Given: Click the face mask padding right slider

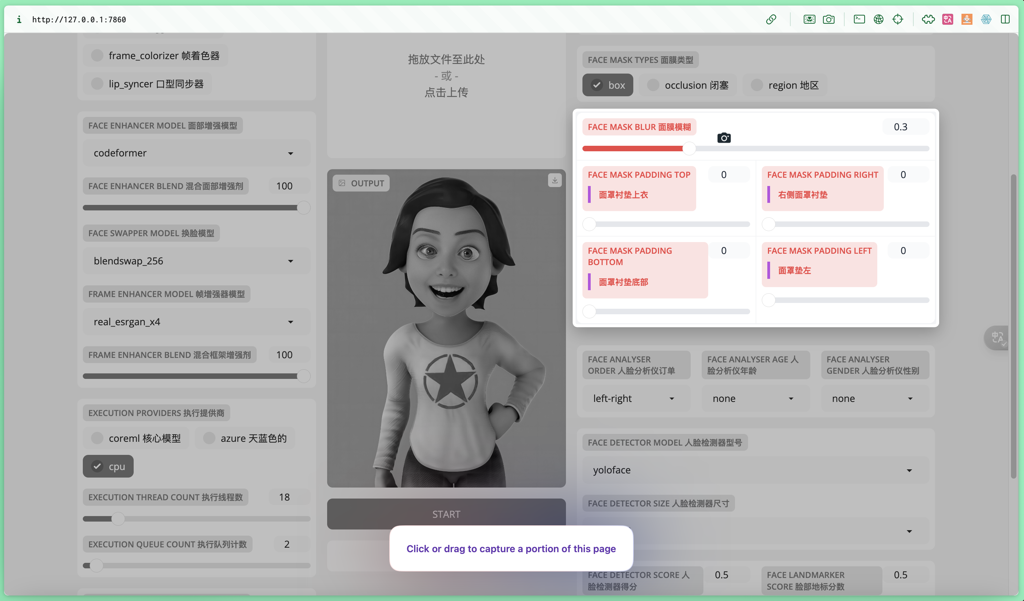Looking at the screenshot, I should 846,224.
